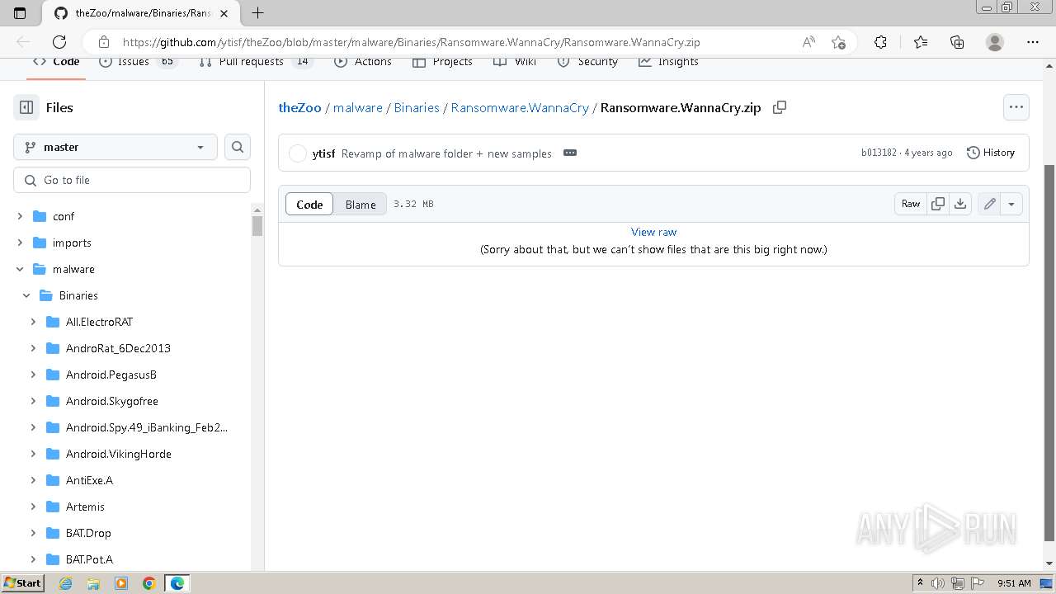
Task: Click the file tree scrollbar
Action: click(x=257, y=226)
